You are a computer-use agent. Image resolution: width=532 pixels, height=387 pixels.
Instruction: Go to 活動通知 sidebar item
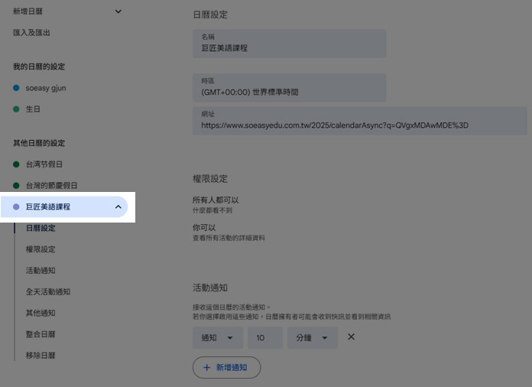pyautogui.click(x=41, y=271)
